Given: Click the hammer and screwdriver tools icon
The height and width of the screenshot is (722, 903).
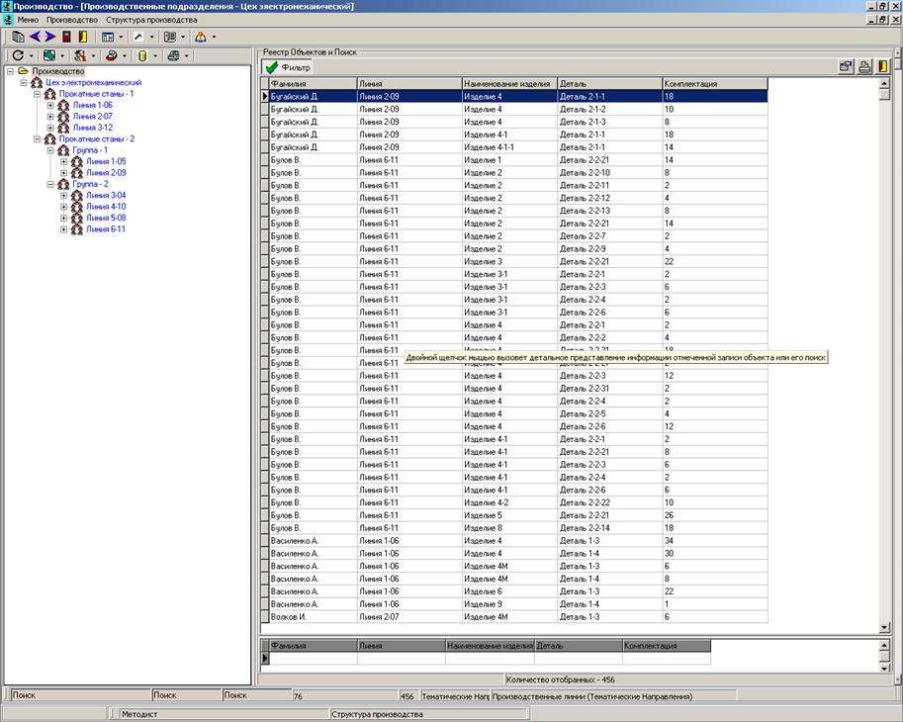Looking at the screenshot, I should [x=80, y=55].
